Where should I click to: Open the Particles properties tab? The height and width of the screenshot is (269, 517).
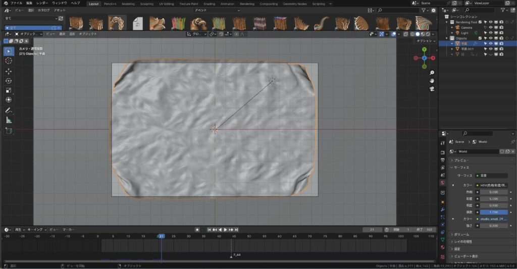pyautogui.click(x=442, y=217)
